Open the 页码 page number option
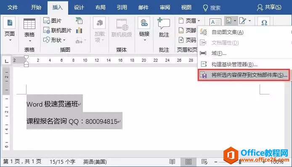Image resolution: width=292 pixels, height=167 pixels. (x=187, y=40)
